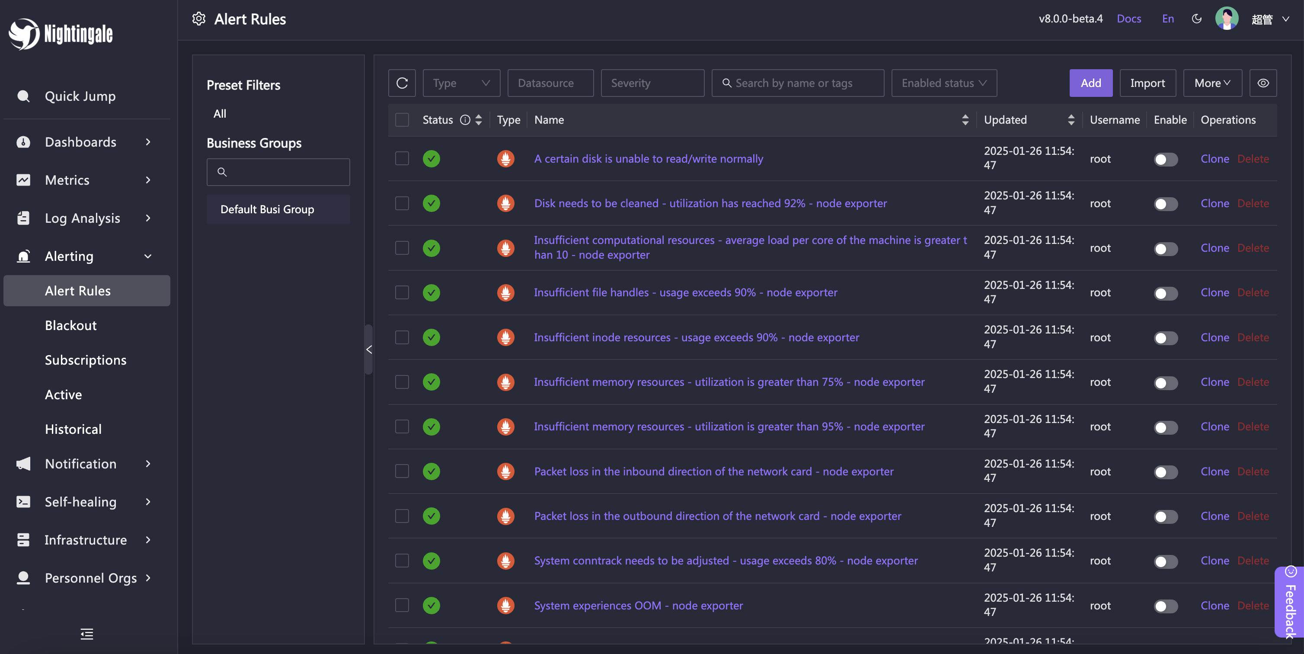Clone the Insufficient file handles rule
1304x654 pixels.
click(x=1215, y=292)
